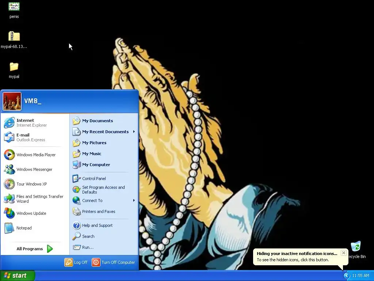This screenshot has width=374, height=281.
Task: Expand My Recent Documents submenu arrow
Action: pos(134,132)
